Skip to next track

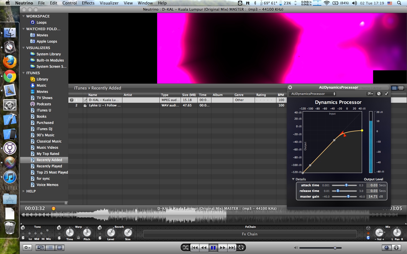[x=231, y=248]
